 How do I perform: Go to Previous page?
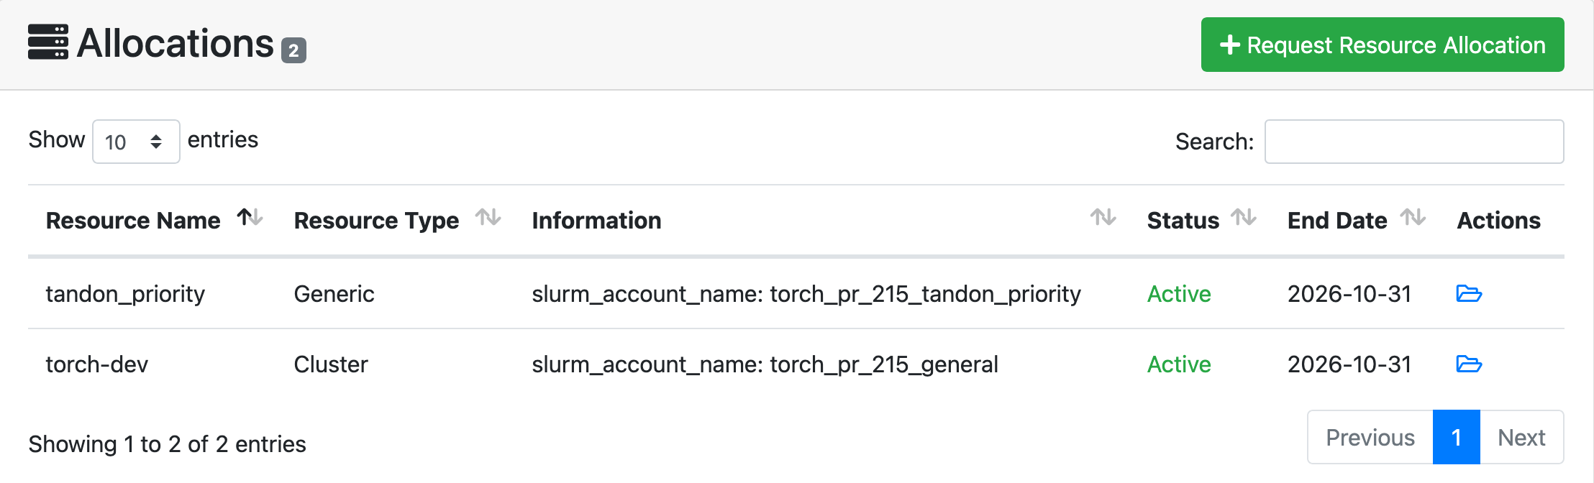coord(1370,438)
